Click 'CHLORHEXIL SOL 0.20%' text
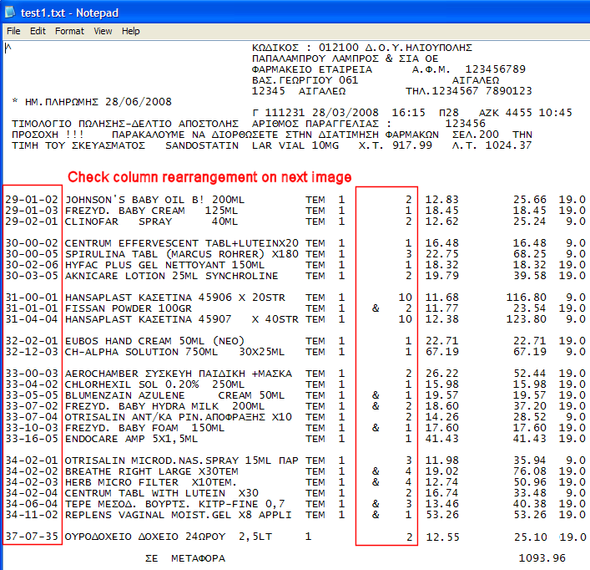590x570 pixels. pyautogui.click(x=131, y=384)
